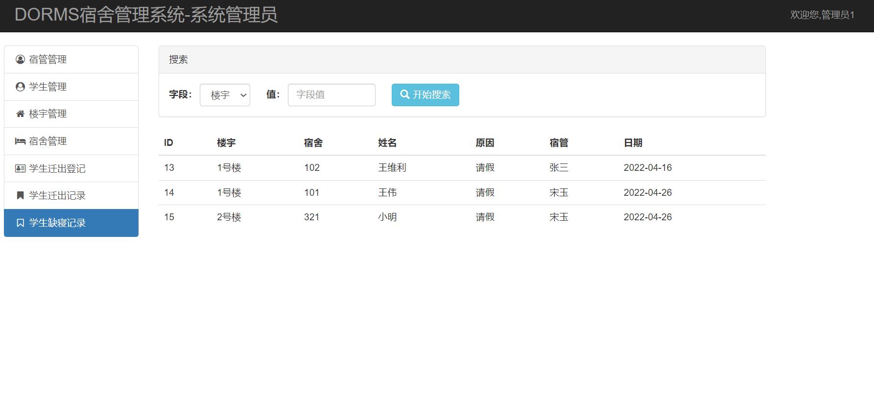The image size is (874, 395).
Task: Click 2022-04-26 in row ID 14
Action: (648, 193)
